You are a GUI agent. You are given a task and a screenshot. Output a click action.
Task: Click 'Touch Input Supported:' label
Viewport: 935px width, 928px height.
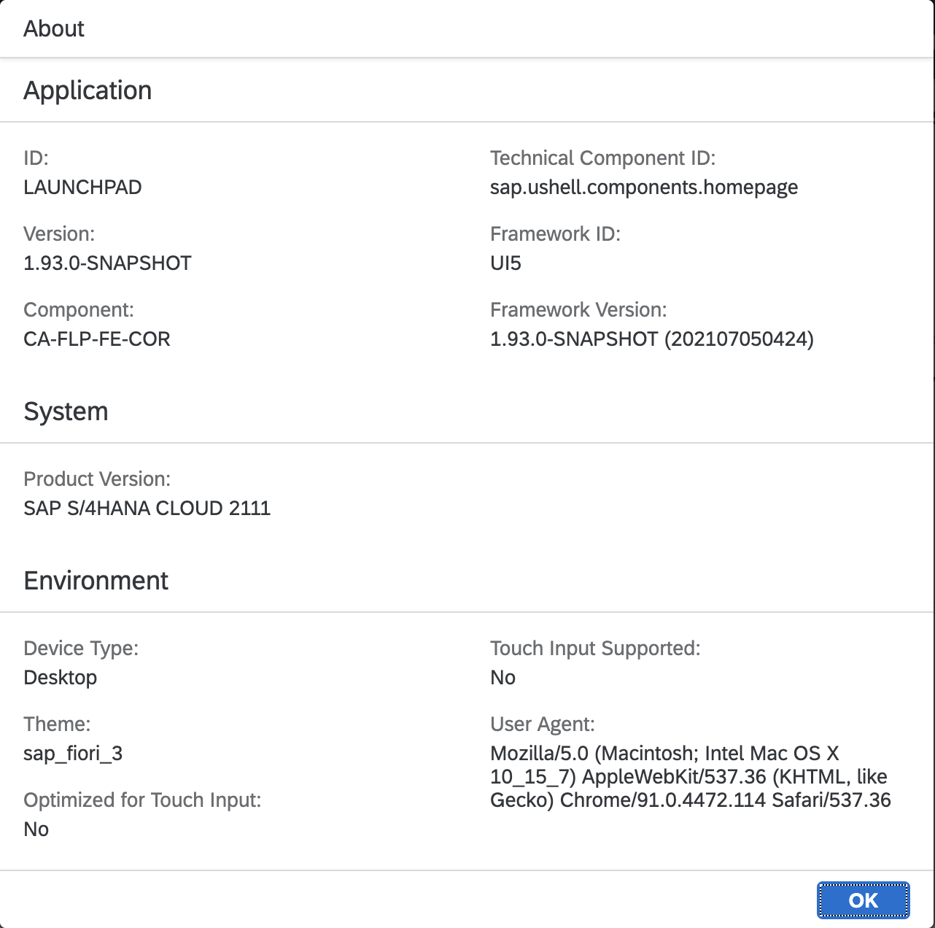(595, 649)
